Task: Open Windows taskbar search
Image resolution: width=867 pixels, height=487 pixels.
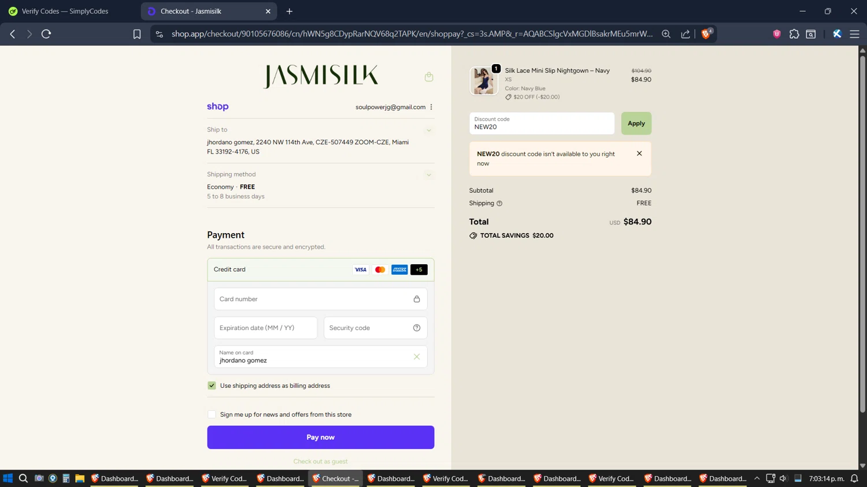Action: point(23,478)
